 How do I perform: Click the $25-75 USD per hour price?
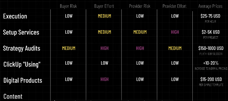pyautogui.click(x=211, y=18)
